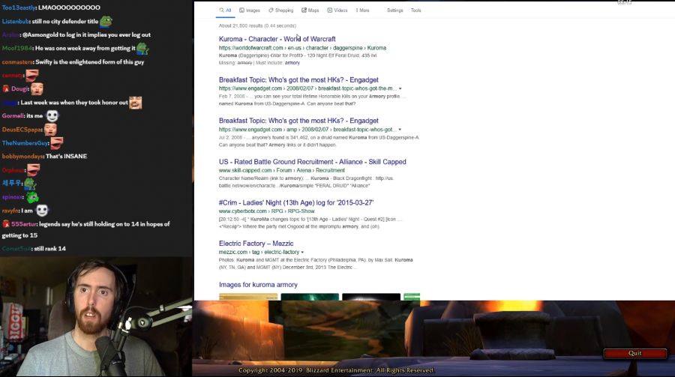Click the 555artur chat username
Screen dimensions: 675x377
pos(24,224)
